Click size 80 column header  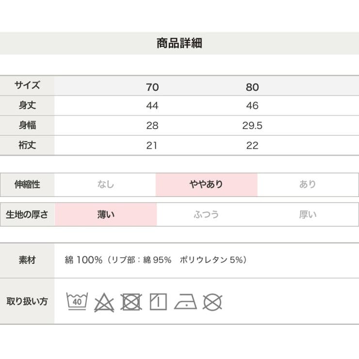coord(252,87)
